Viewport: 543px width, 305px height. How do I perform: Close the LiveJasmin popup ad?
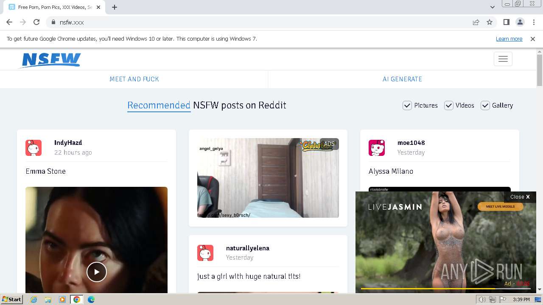pyautogui.click(x=520, y=197)
